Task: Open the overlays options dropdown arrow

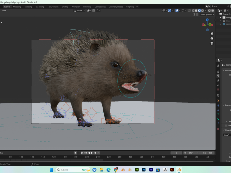Action: pyautogui.click(x=180, y=11)
